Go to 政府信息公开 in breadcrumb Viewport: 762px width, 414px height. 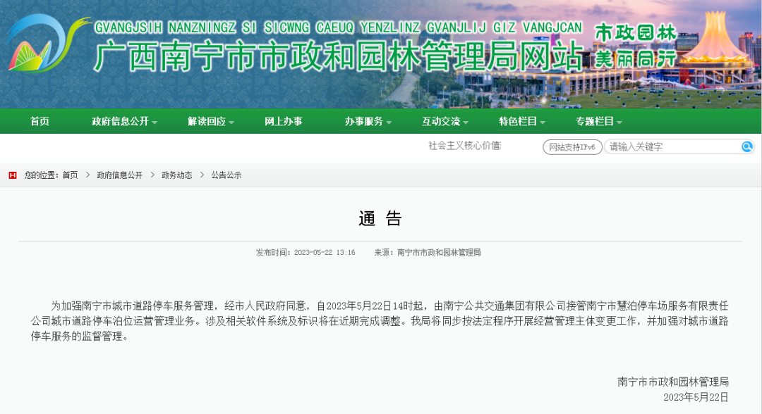click(x=119, y=175)
